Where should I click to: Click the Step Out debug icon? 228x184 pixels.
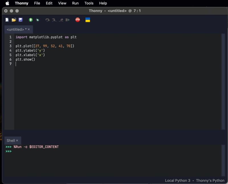(60, 20)
